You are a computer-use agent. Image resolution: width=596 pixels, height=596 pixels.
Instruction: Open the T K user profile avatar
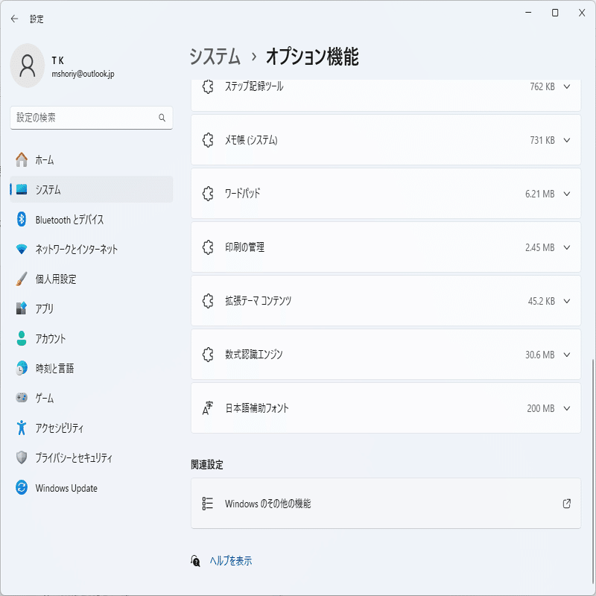click(x=28, y=66)
